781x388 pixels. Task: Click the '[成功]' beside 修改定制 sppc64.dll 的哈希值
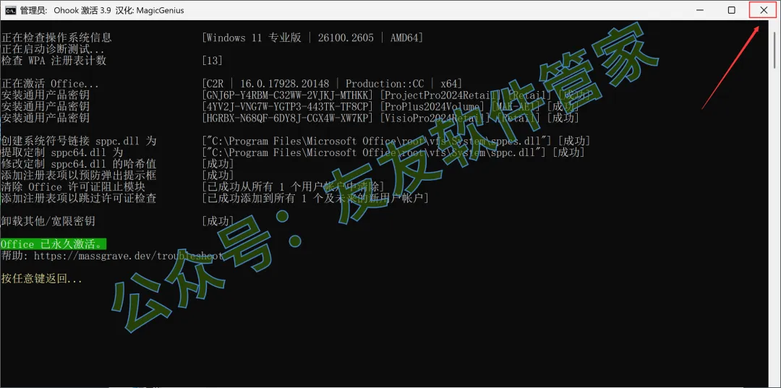click(218, 164)
